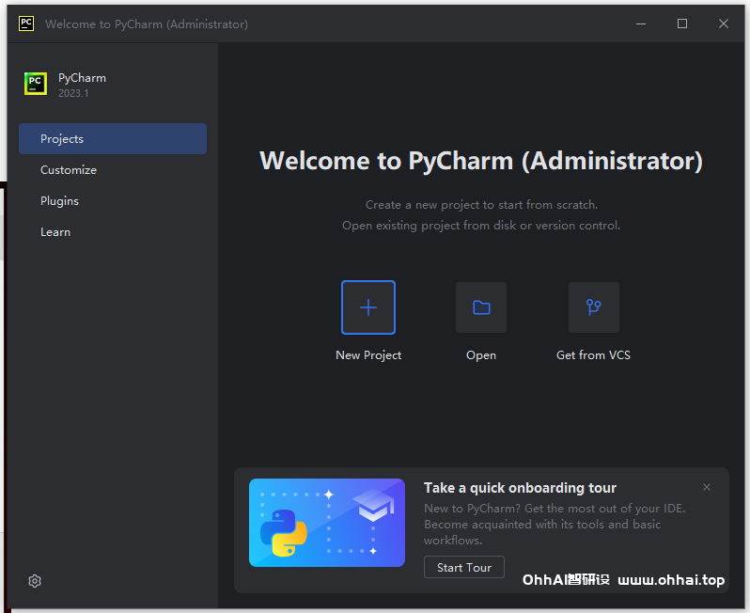
Task: Click the New Project label
Action: 368,355
